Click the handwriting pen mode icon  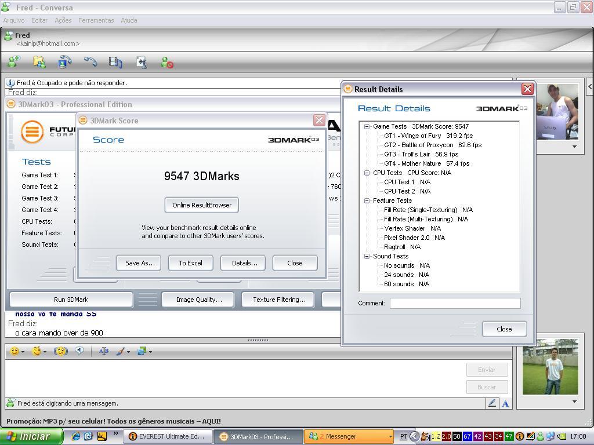[x=492, y=404]
